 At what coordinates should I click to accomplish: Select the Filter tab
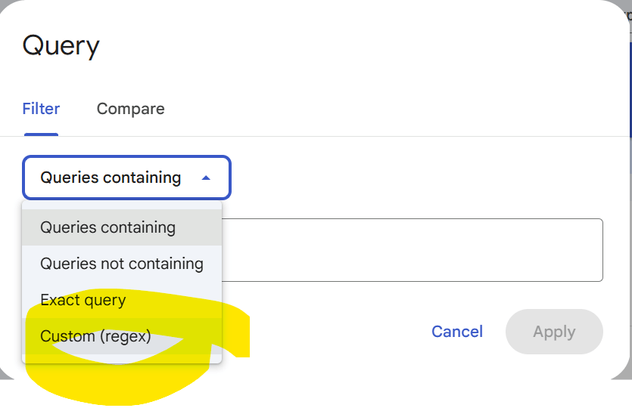[41, 109]
